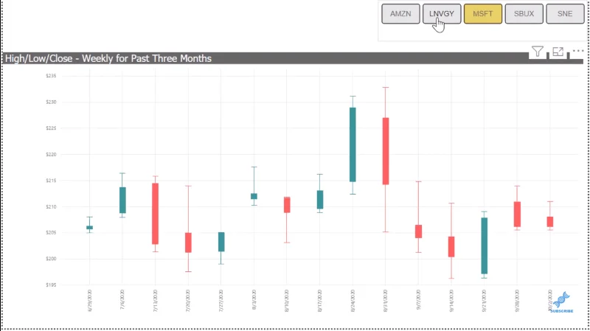This screenshot has width=590, height=331.
Task: Click the teal 9/21/2020 candlestick body
Action: point(485,245)
